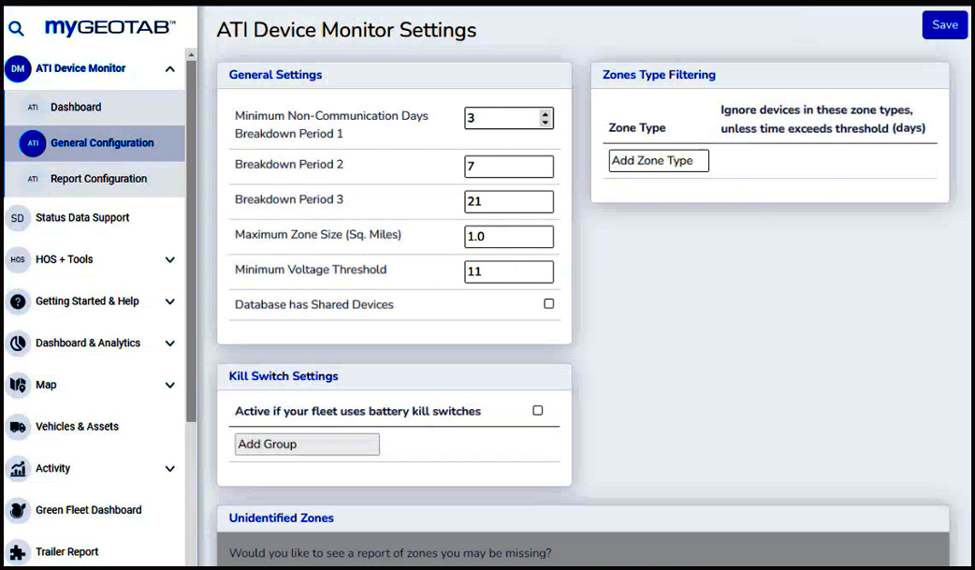Click the Dashboard & Analytics pie icon

click(18, 343)
